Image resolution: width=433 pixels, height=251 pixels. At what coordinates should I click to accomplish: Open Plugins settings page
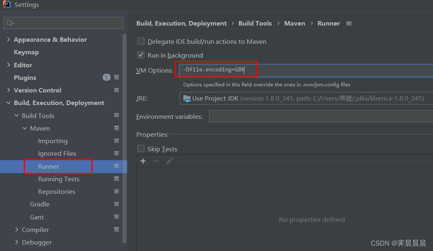coord(25,77)
